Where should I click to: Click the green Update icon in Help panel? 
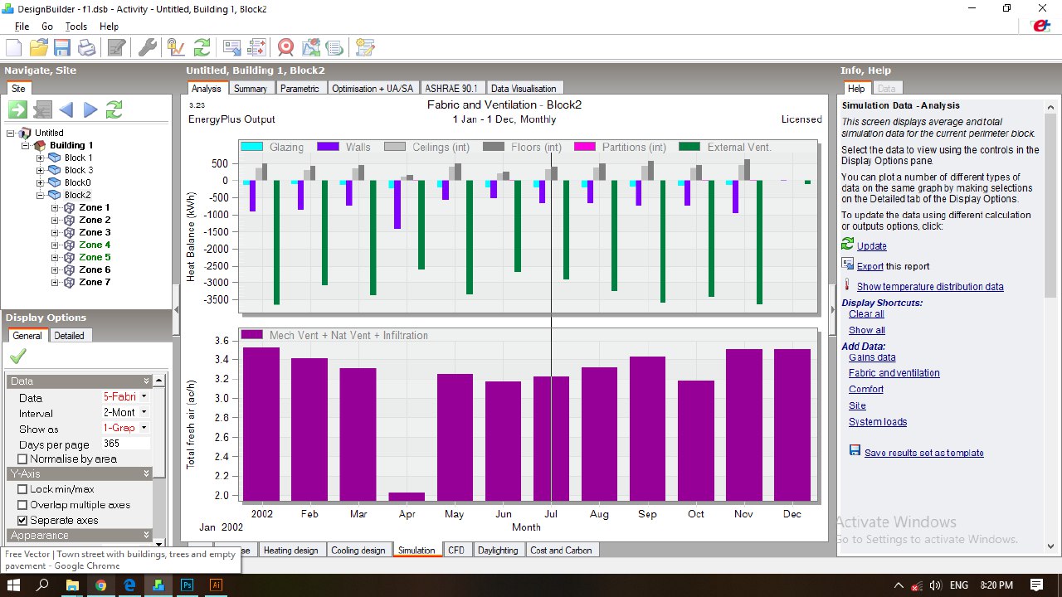pyautogui.click(x=847, y=245)
